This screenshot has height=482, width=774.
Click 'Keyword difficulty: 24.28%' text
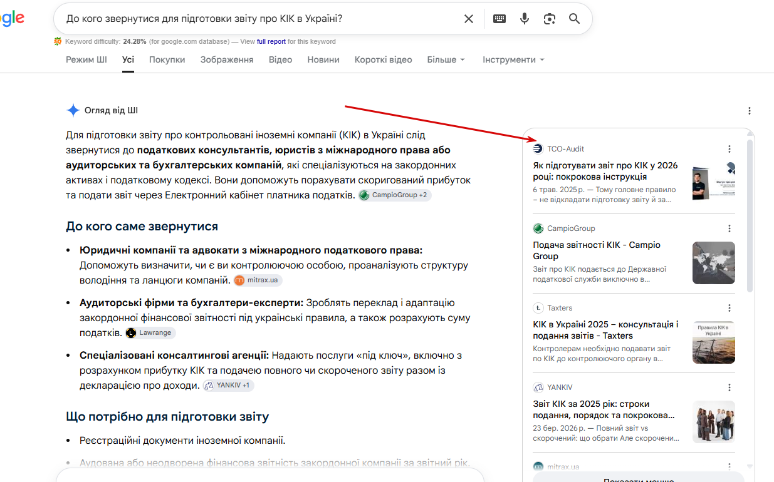click(105, 41)
